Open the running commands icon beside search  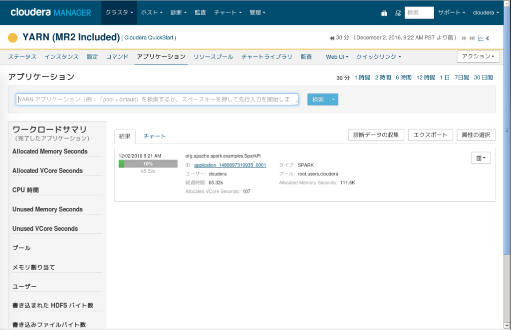pos(398,13)
